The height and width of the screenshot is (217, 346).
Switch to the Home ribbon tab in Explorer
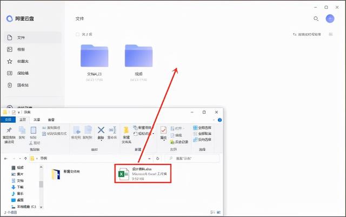click(23, 120)
